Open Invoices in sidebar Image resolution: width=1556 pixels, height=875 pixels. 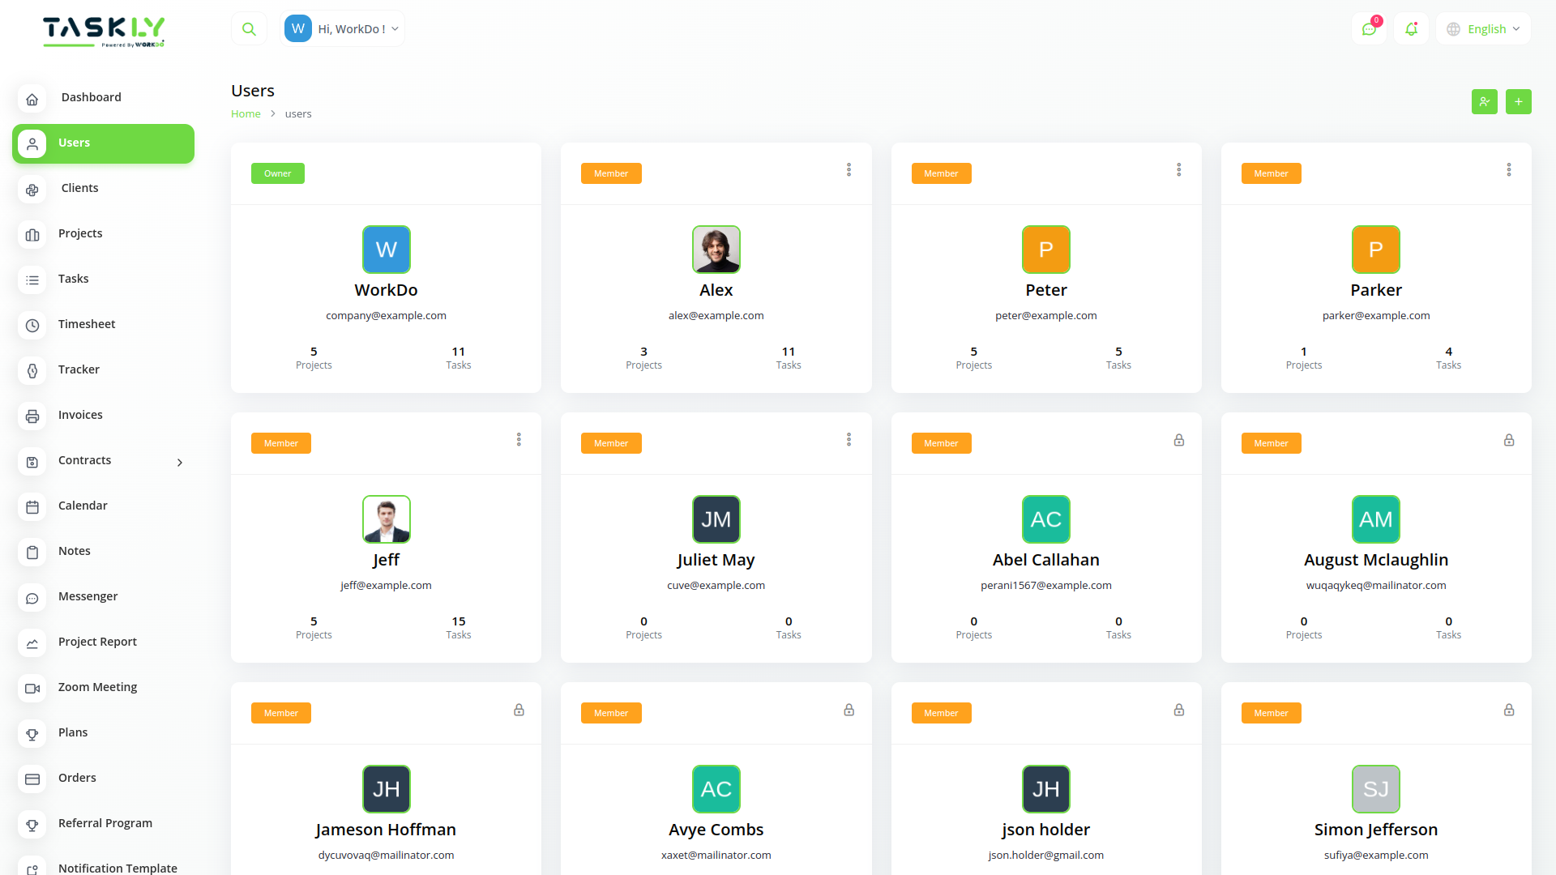tap(80, 415)
